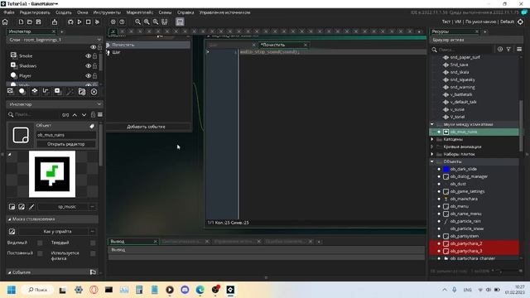Click the create executable toolbar icon
Screen dimensions: 530x298
[x=55, y=22]
